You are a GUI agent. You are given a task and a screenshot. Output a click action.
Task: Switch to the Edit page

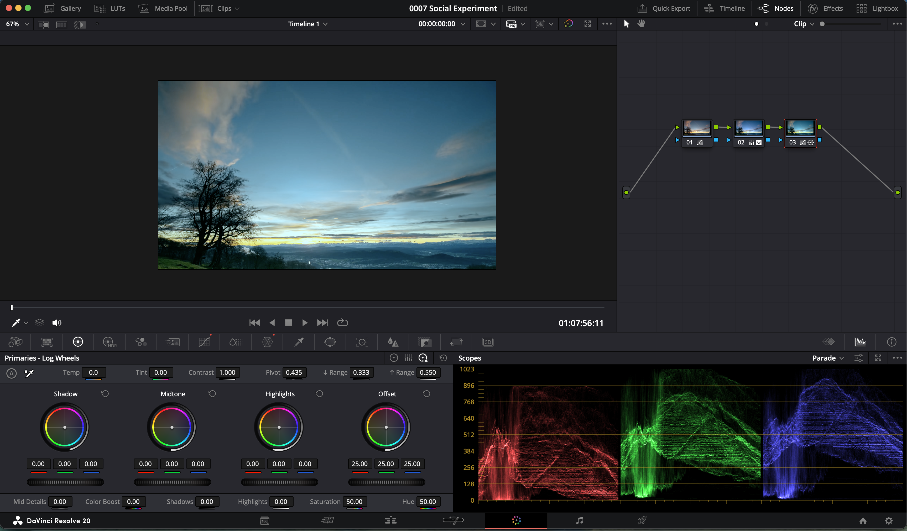[390, 520]
